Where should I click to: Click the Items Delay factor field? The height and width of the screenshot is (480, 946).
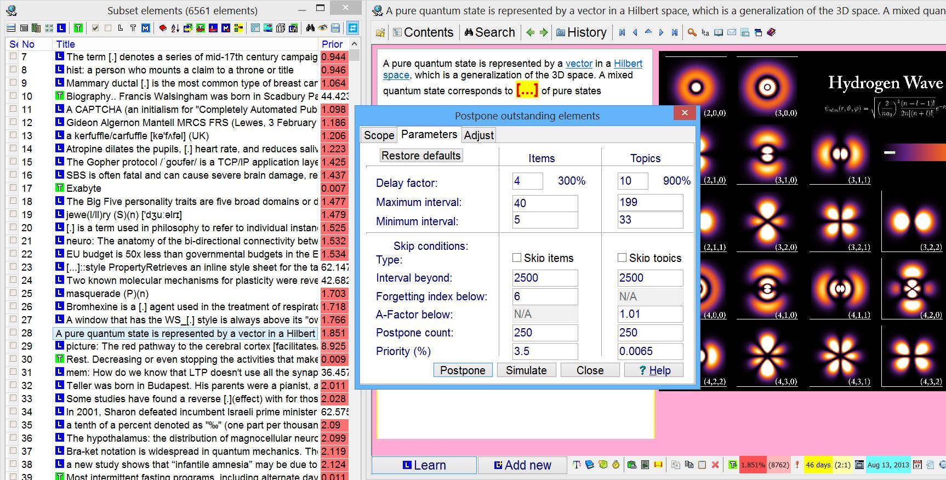pos(527,181)
